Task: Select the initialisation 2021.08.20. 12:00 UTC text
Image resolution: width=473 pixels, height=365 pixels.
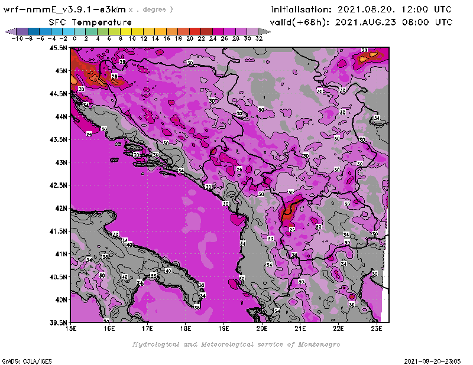Action: pyautogui.click(x=361, y=9)
